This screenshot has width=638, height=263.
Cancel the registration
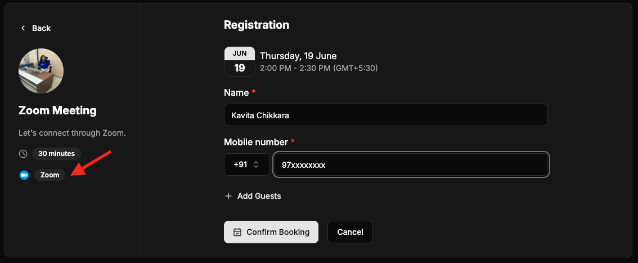[x=350, y=232]
